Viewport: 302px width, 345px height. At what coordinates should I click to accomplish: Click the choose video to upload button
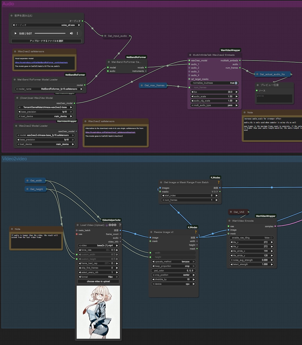[98, 281]
